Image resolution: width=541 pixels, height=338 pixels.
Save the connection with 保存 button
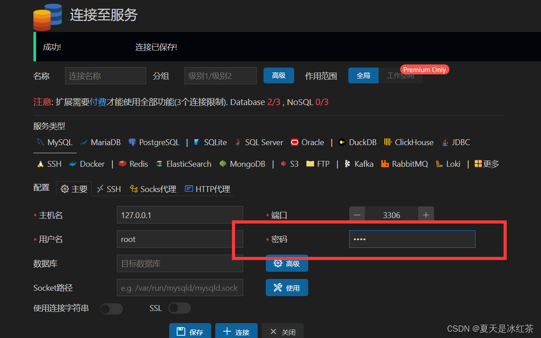tap(190, 331)
